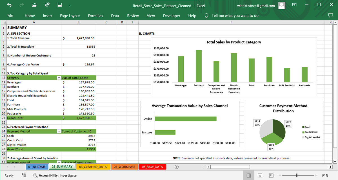Viewport: 338px width, 180px height.
Task: Open the Developer ribbon tab
Action: (x=172, y=16)
